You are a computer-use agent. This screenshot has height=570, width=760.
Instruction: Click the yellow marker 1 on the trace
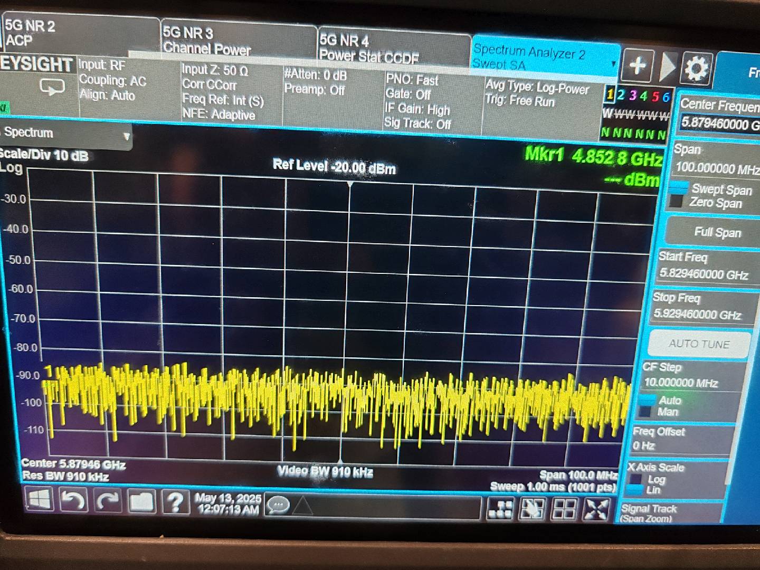49,372
